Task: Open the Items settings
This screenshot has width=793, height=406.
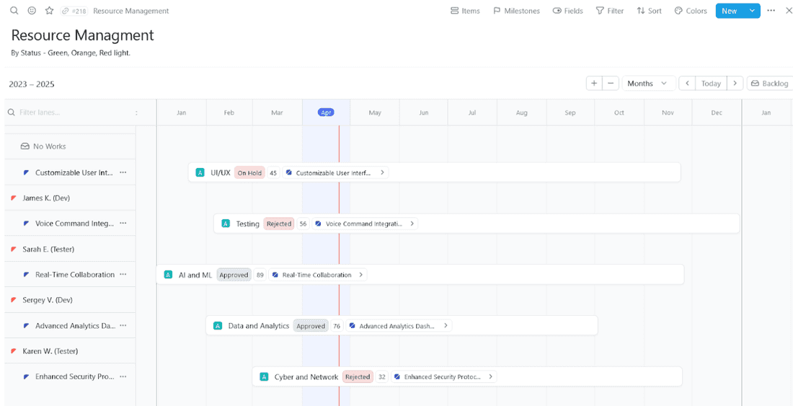Action: [x=465, y=11]
